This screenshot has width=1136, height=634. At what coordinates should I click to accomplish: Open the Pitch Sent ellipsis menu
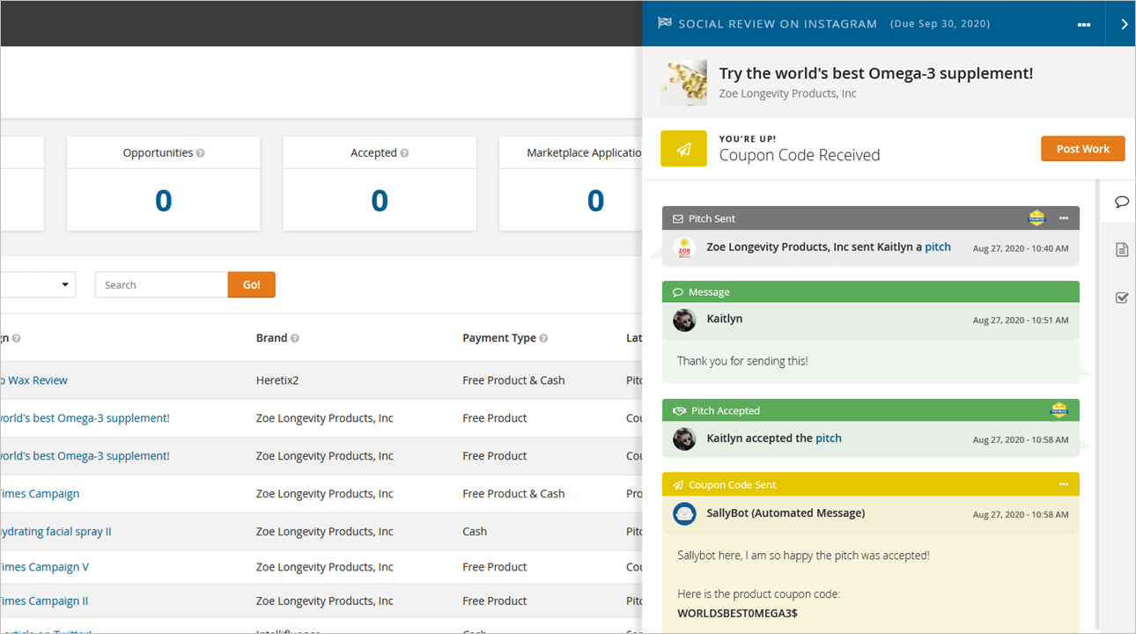(x=1064, y=217)
